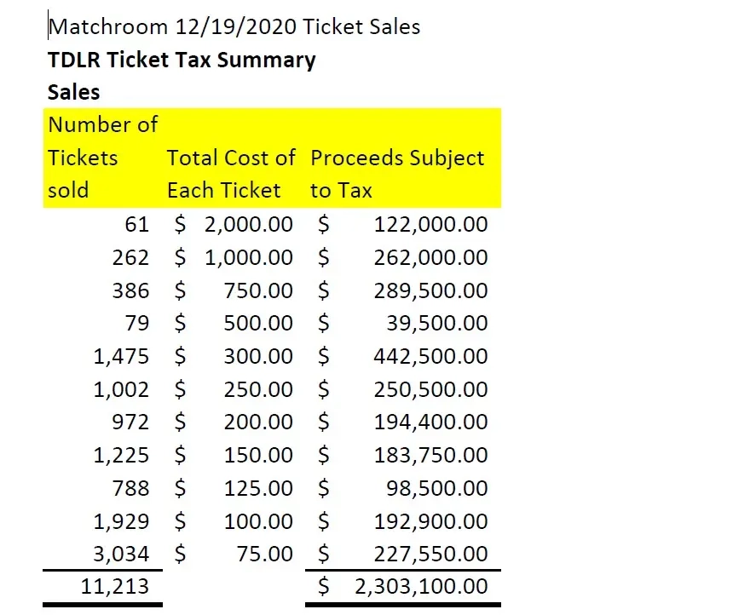Click the Matchroom 12/19/2020 Ticket Sales title
Image resolution: width=733 pixels, height=615 pixels.
234,26
